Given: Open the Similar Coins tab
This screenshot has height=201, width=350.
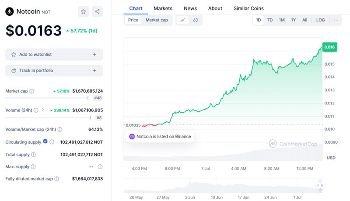Looking at the screenshot, I should [248, 8].
